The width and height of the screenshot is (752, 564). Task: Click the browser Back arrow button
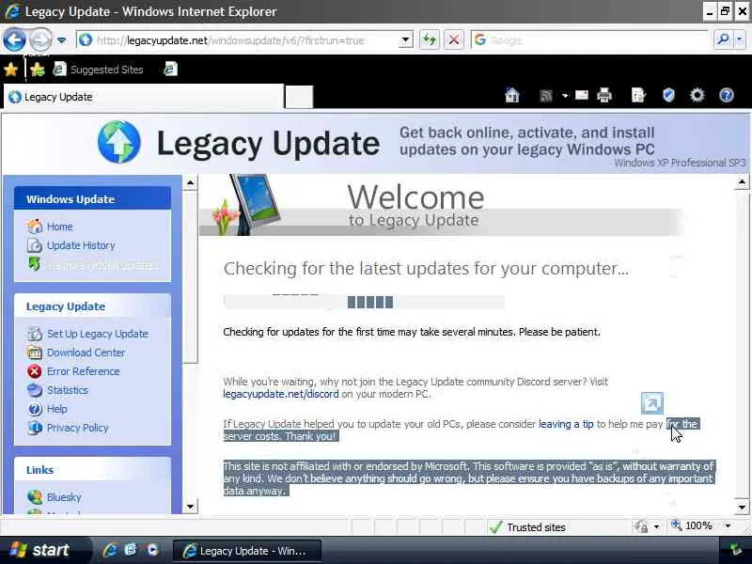pyautogui.click(x=14, y=39)
